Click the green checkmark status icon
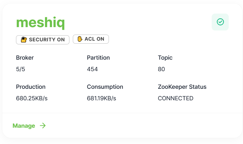 [220, 22]
